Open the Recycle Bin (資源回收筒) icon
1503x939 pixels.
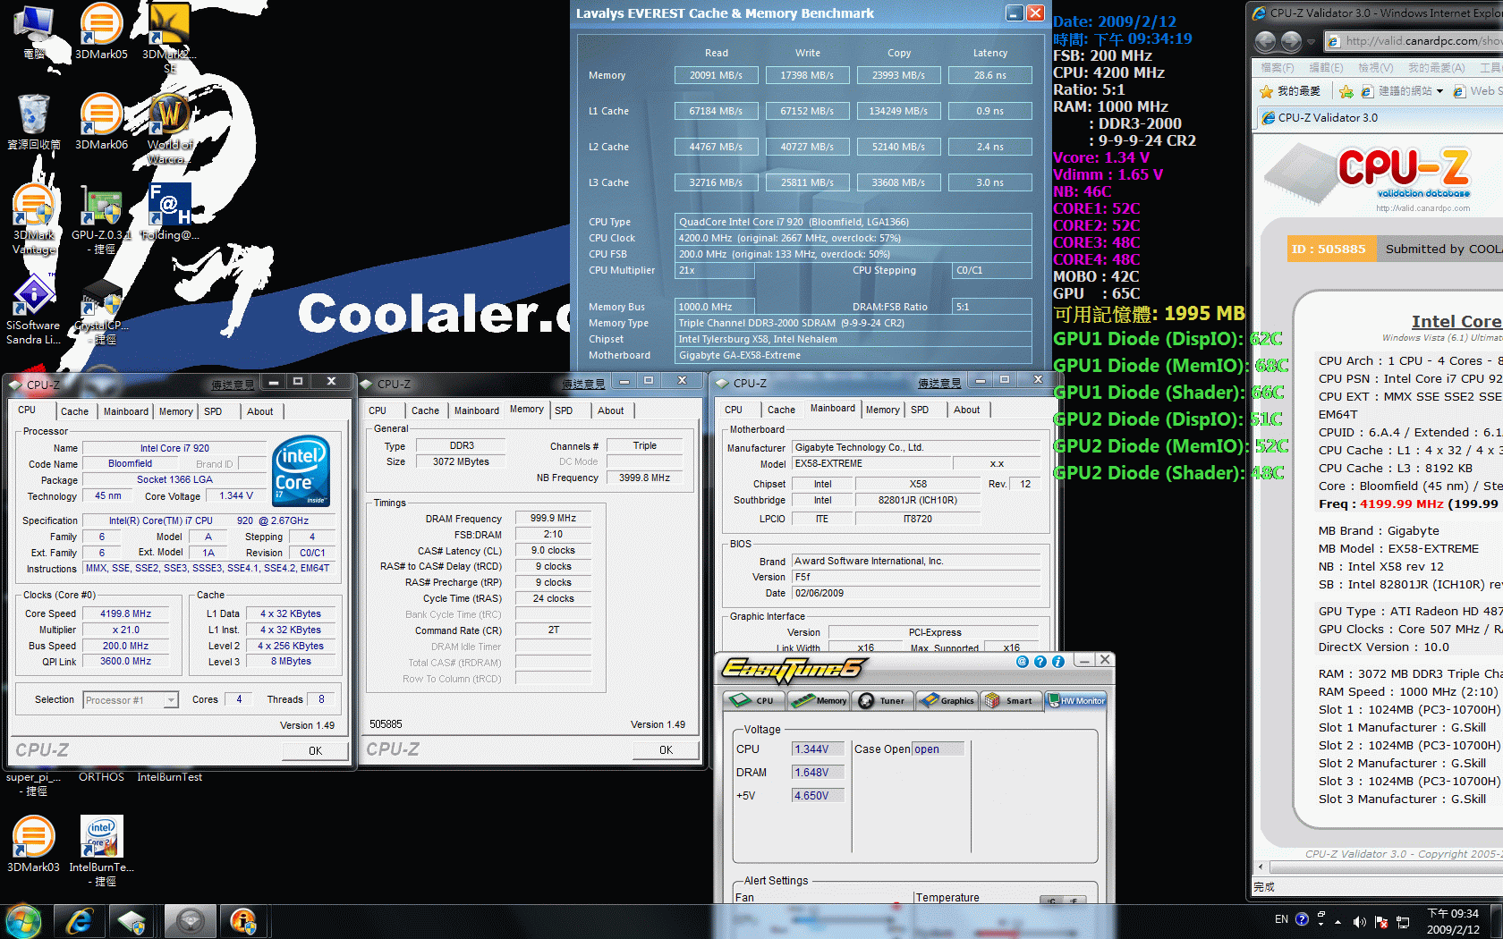point(33,121)
